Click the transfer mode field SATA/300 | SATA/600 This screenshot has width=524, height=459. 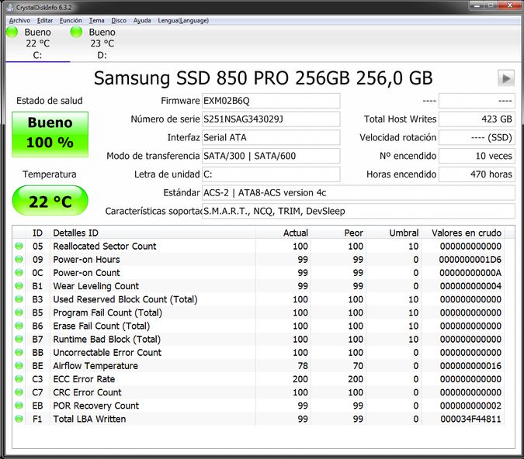(271, 156)
